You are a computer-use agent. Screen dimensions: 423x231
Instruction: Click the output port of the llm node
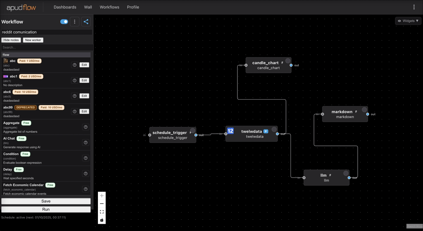[x=349, y=177]
